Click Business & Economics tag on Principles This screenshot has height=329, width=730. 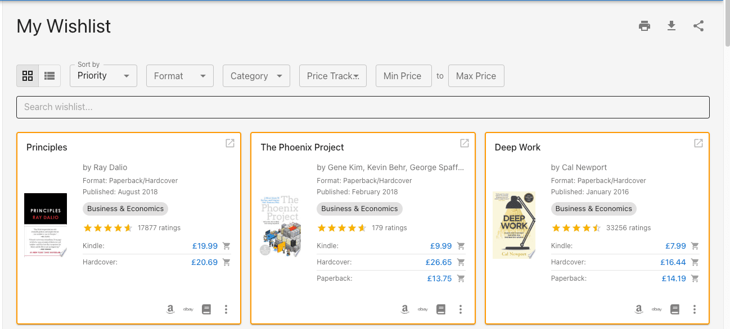[125, 209]
